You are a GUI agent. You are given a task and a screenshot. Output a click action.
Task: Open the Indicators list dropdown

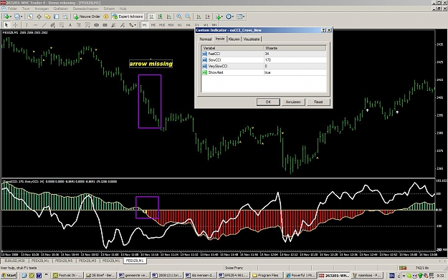click(x=219, y=16)
